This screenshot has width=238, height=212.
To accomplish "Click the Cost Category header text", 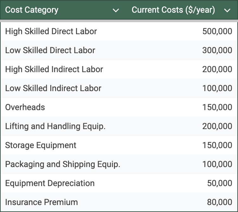I will (32, 10).
